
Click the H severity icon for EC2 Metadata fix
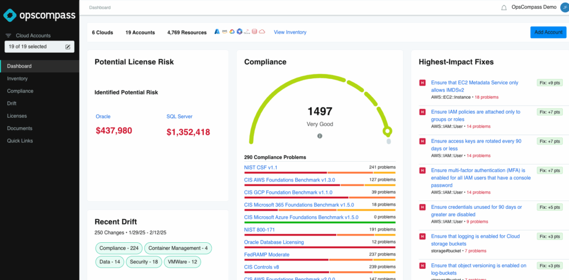422,83
